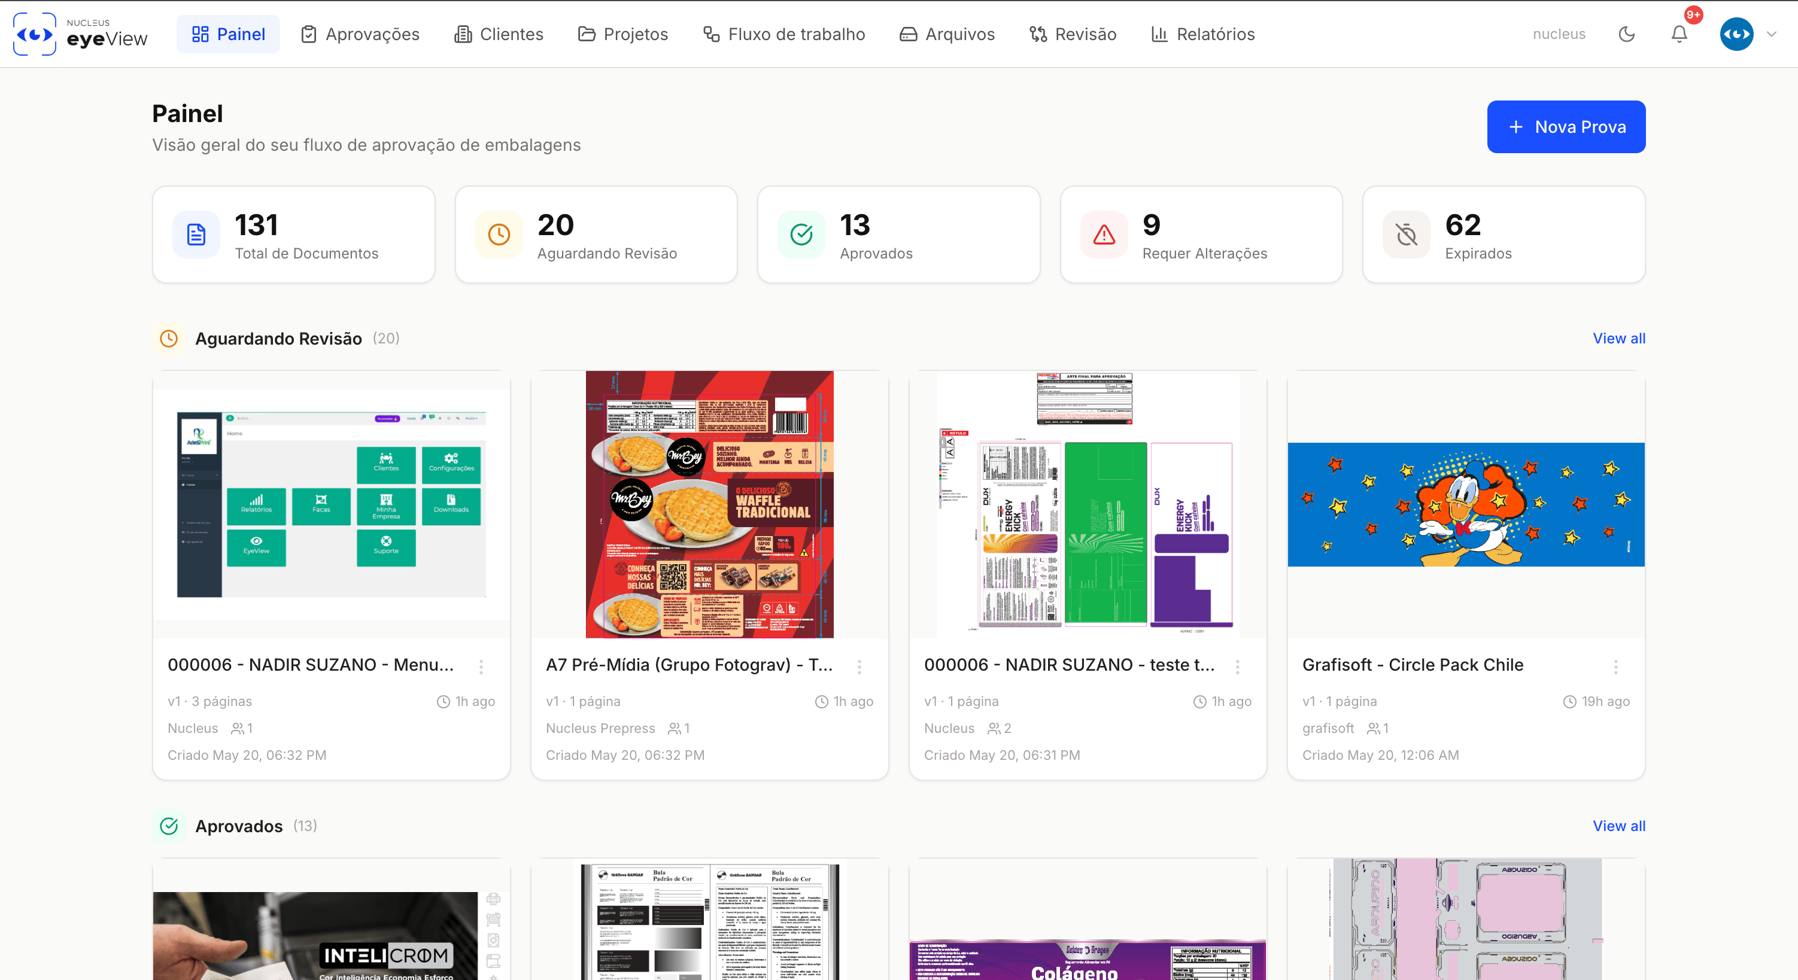This screenshot has height=980, width=1798.
Task: Click the clock icon beside '19h ago'
Action: 1570,702
